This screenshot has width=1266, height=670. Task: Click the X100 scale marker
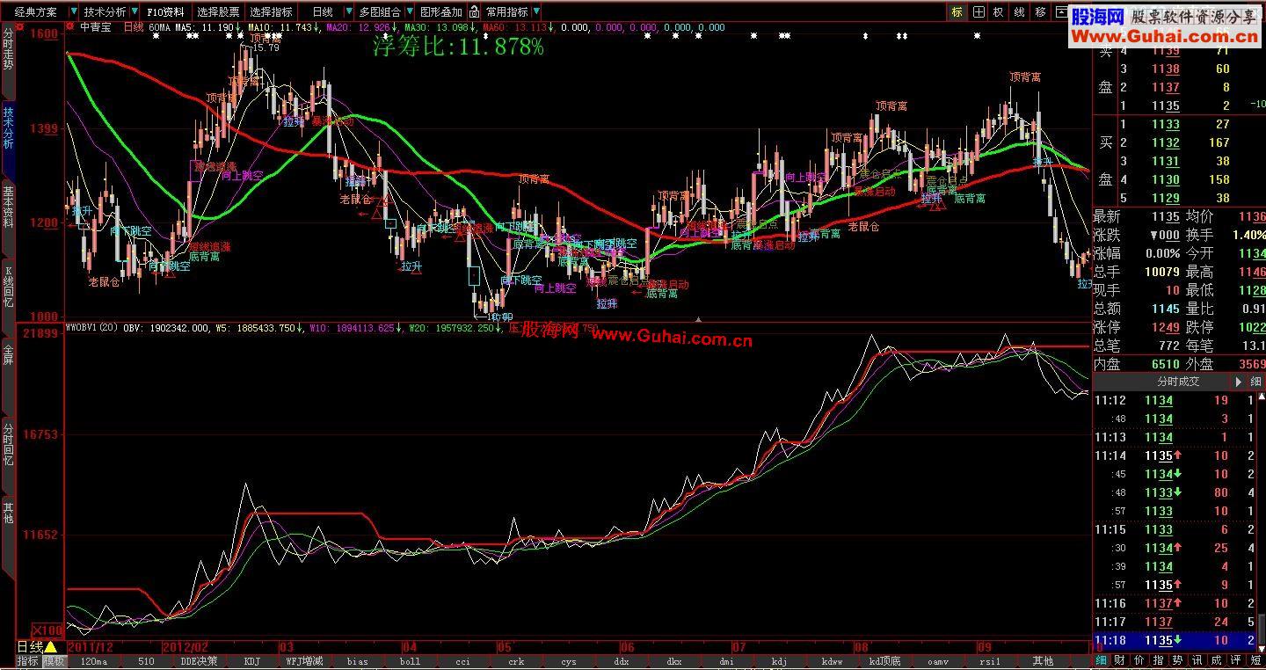[x=47, y=630]
